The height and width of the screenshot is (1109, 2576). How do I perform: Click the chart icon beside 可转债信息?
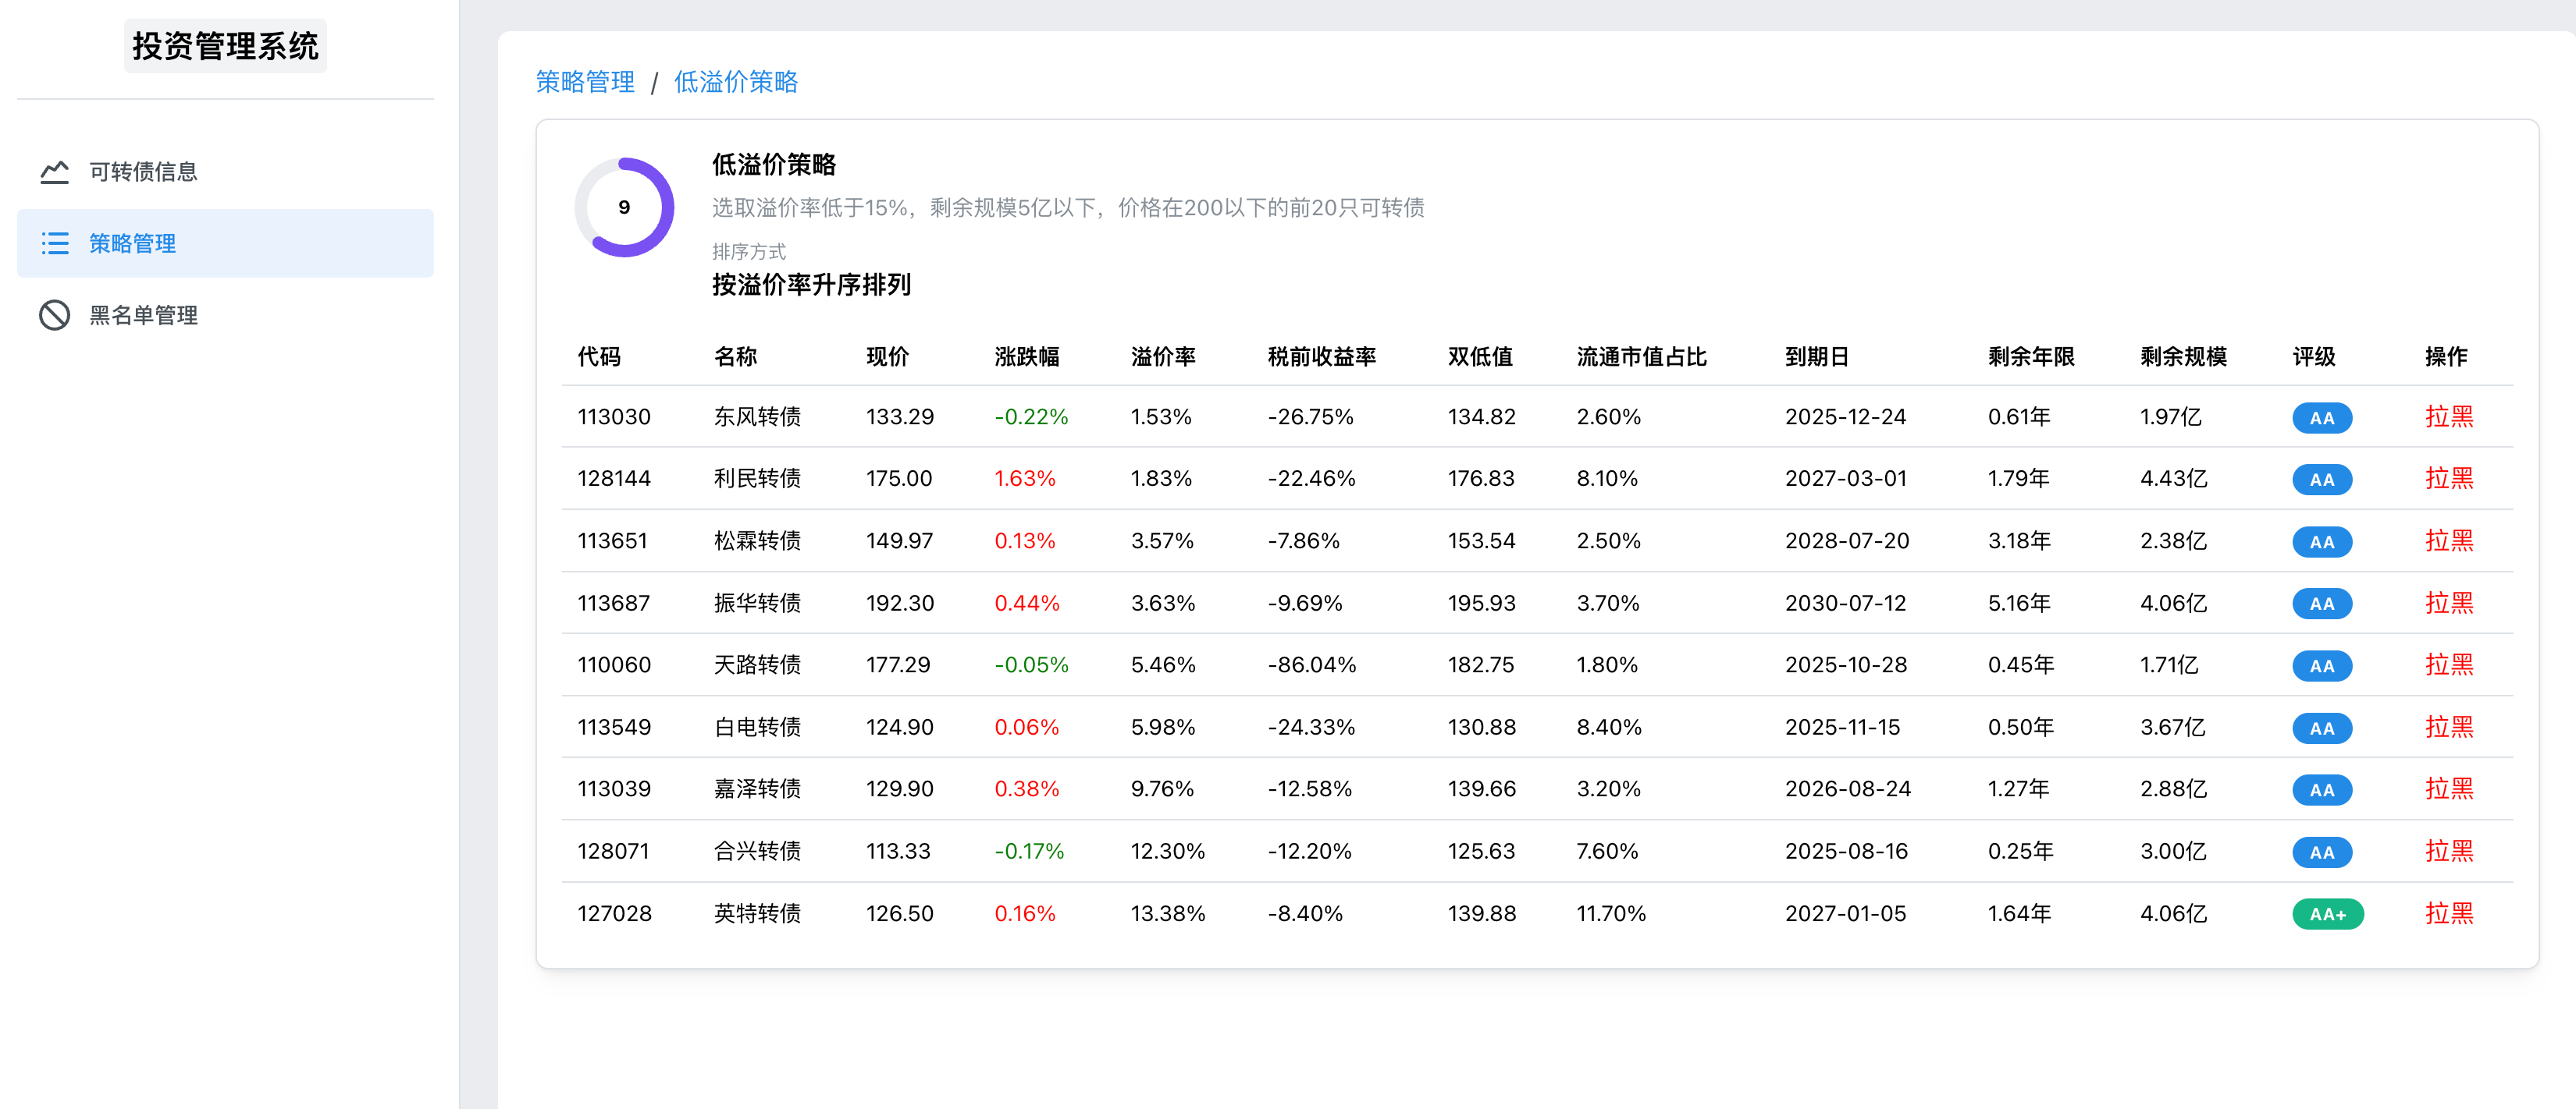pos(54,172)
